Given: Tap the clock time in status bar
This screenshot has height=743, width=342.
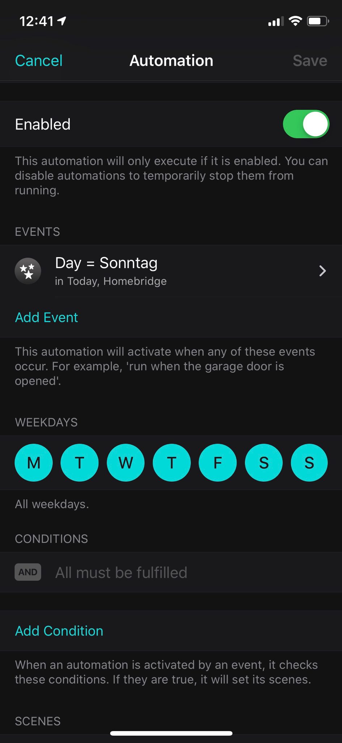Looking at the screenshot, I should point(37,21).
